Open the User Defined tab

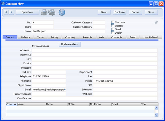point(151,37)
